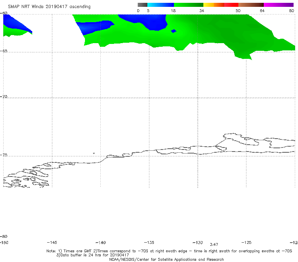The width and height of the screenshot is (298, 262).
Task: Click the note line starting 'Note: 1) Times are GMT'
Action: pyautogui.click(x=169, y=251)
